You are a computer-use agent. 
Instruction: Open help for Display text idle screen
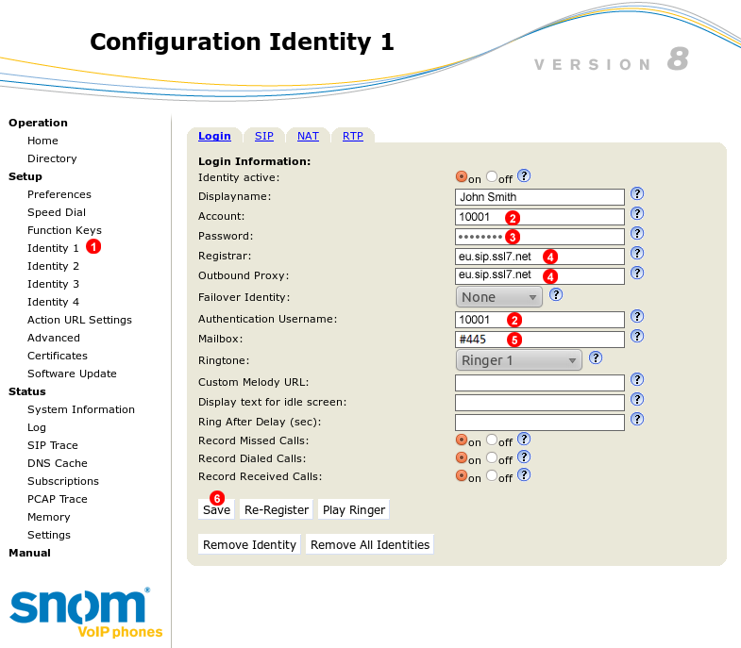pyautogui.click(x=637, y=400)
